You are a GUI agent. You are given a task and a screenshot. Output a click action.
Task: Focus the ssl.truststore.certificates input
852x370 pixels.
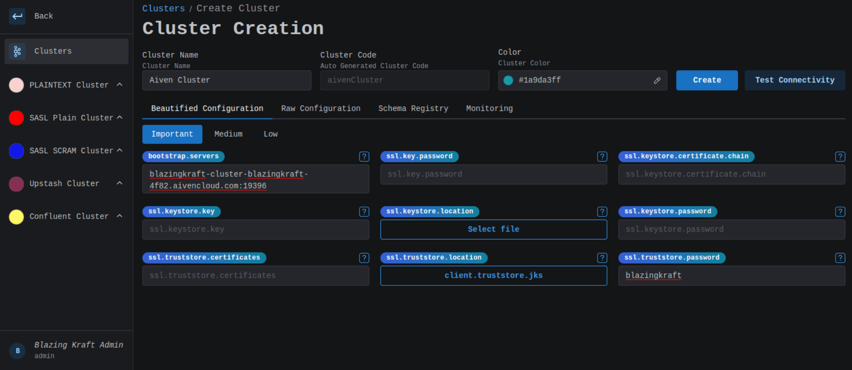(x=255, y=276)
